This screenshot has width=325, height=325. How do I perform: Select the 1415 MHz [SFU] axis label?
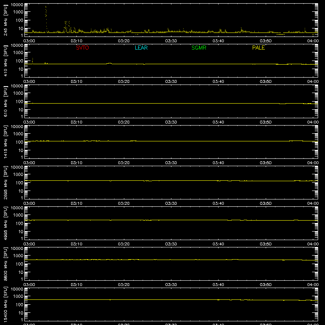(5, 142)
